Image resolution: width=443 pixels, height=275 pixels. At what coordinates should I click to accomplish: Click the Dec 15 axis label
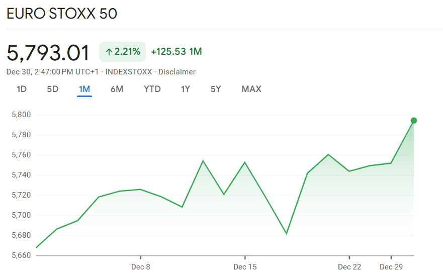[x=245, y=267]
